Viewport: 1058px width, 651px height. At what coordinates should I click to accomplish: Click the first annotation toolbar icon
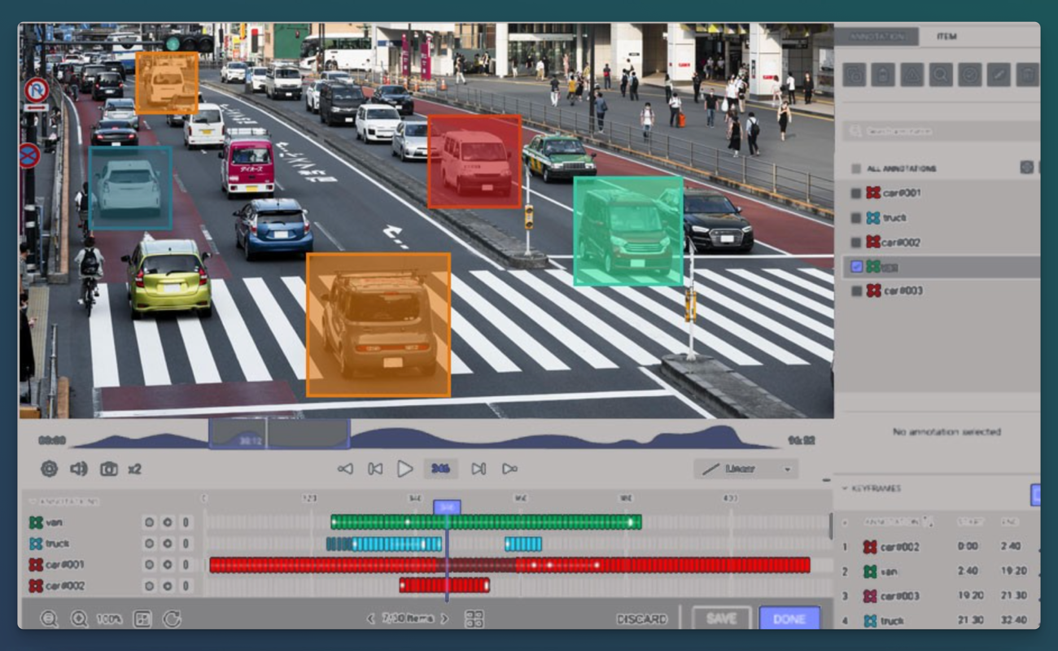pyautogui.click(x=855, y=75)
